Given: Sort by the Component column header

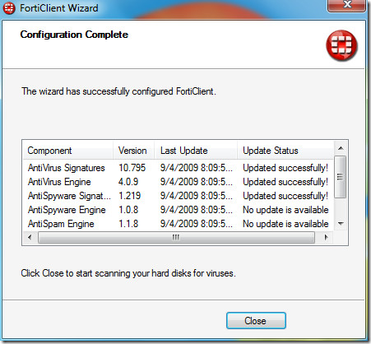Looking at the screenshot, I should click(x=68, y=151).
